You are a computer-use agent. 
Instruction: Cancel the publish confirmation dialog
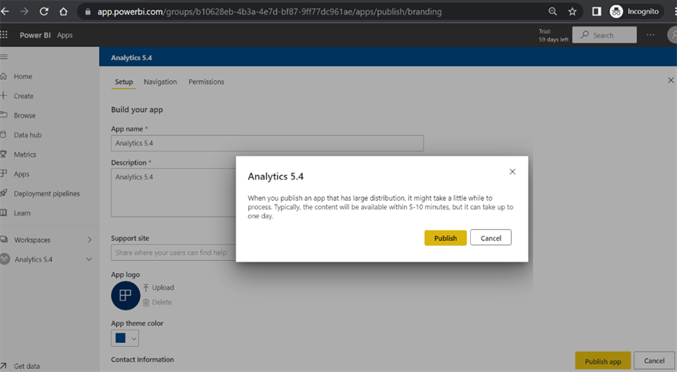[491, 238]
